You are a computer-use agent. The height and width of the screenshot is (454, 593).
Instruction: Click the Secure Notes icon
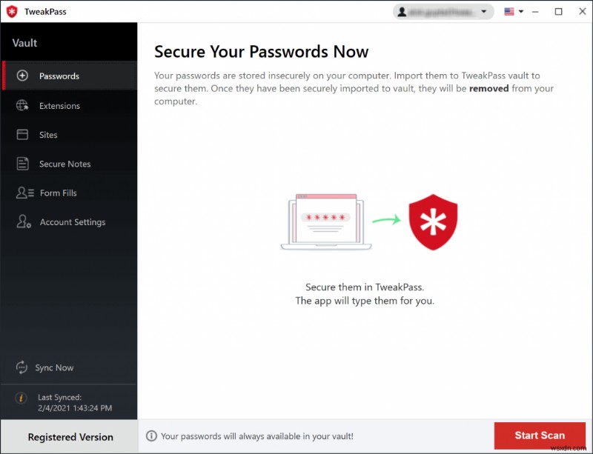coord(24,164)
